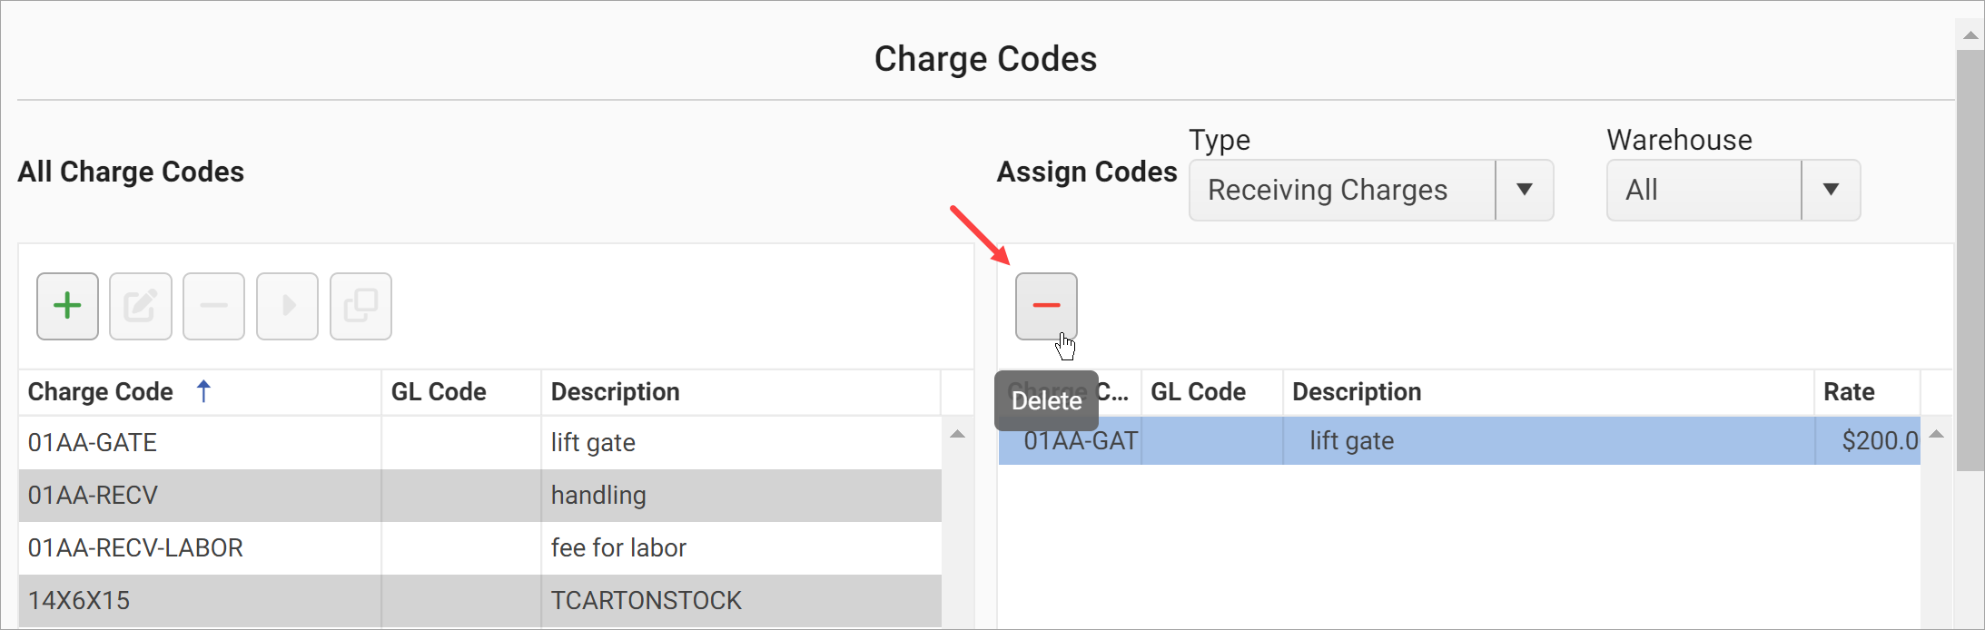The image size is (1985, 630).
Task: Toggle the Charge Code sort direction arrow
Action: [x=203, y=391]
